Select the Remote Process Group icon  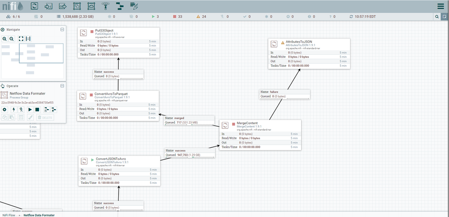(91, 6)
